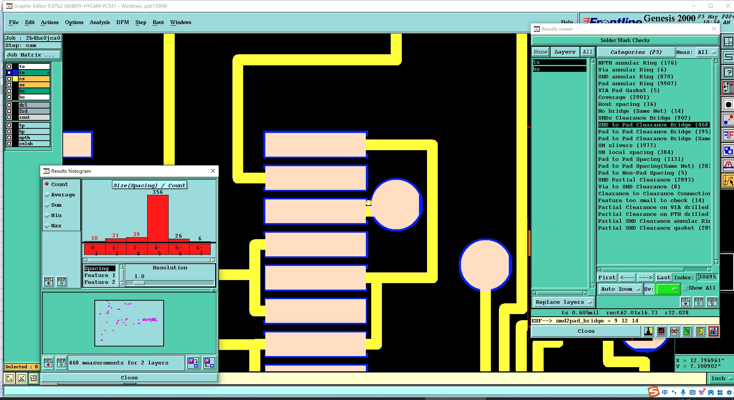Viewport: 734px width, 400px height.
Task: Expand the Replace layers dropdown
Action: tap(563, 302)
